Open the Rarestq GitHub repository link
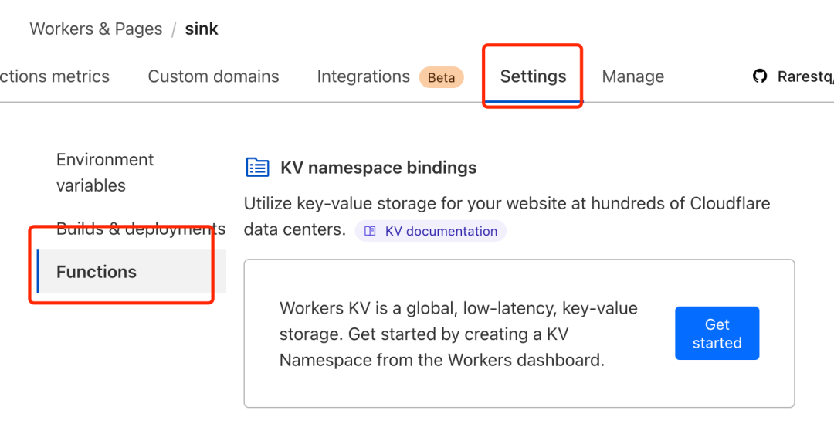The image size is (834, 441). click(x=805, y=76)
